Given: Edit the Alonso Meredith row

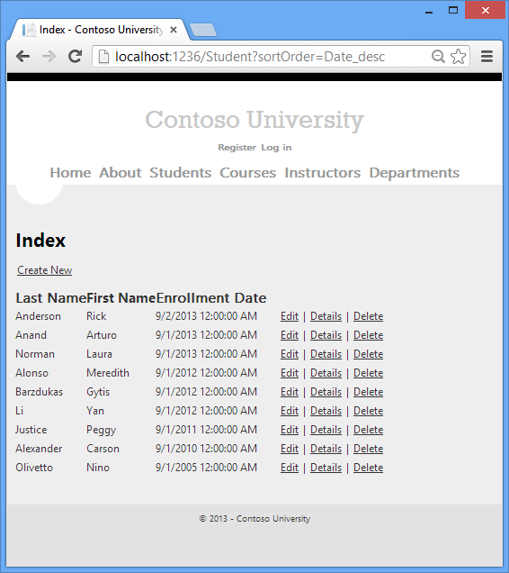Looking at the screenshot, I should 290,373.
